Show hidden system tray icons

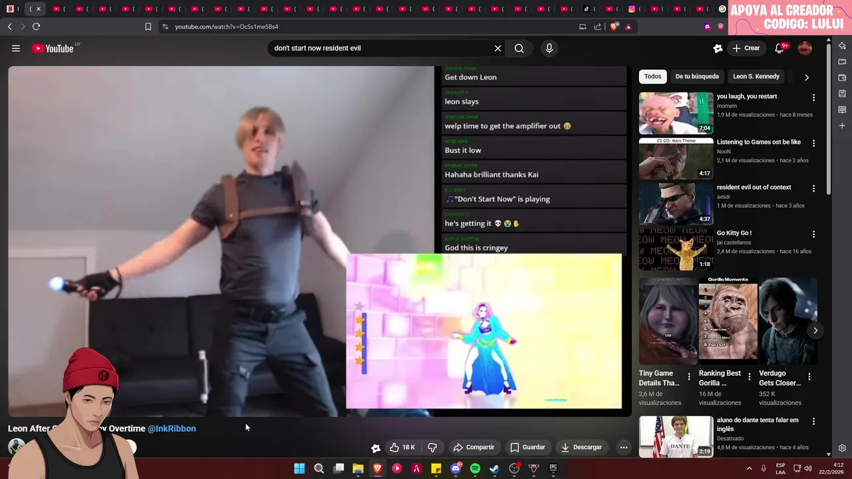tap(749, 468)
